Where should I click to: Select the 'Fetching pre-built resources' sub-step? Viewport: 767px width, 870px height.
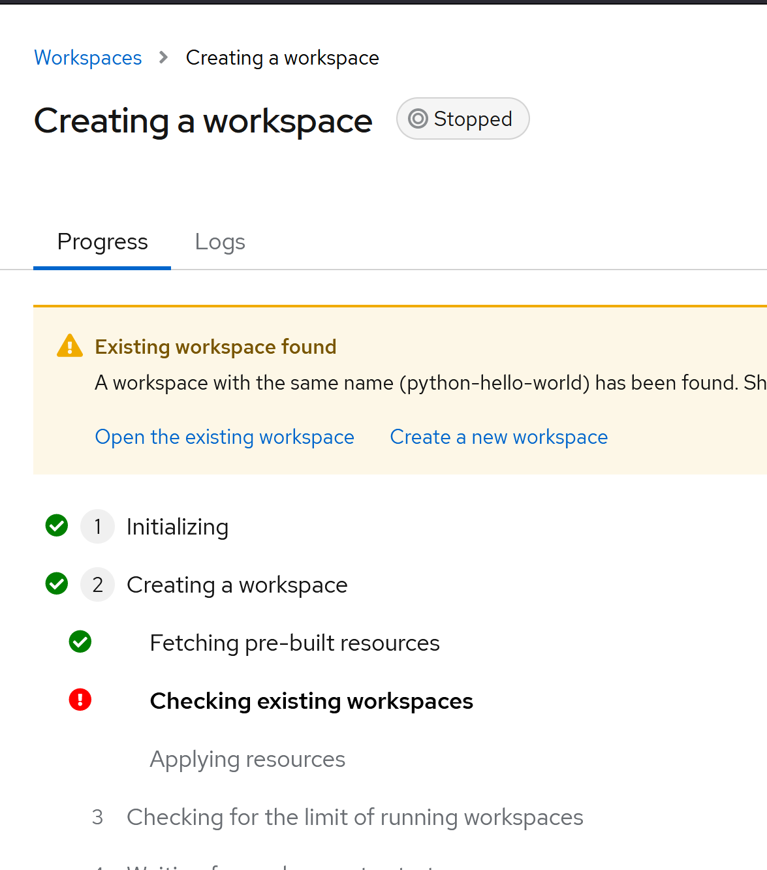(x=295, y=643)
